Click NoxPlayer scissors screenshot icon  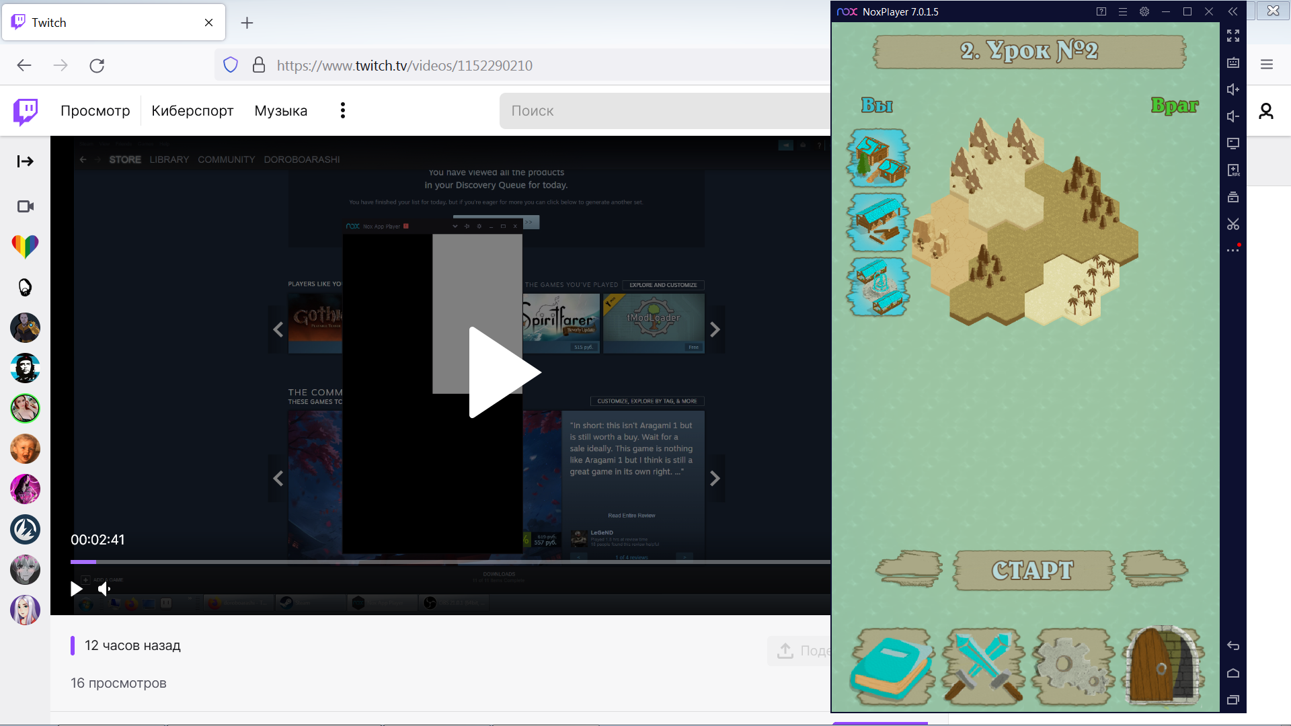tap(1233, 224)
